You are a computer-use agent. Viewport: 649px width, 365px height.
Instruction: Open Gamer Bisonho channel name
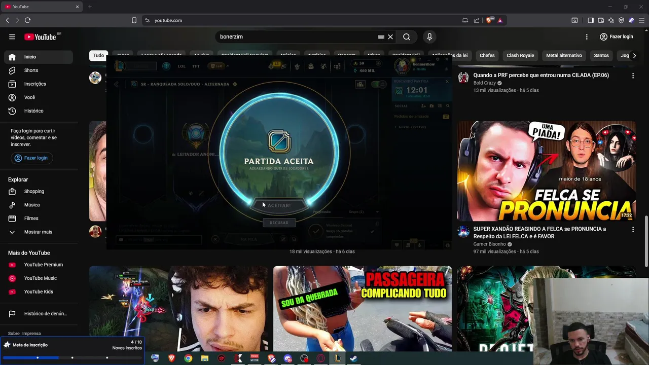point(489,244)
